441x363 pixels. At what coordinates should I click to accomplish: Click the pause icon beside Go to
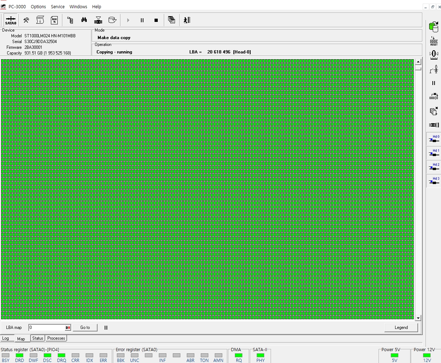(x=106, y=327)
